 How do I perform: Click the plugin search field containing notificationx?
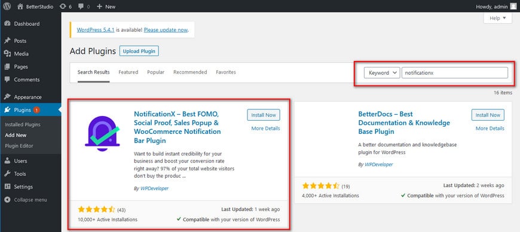pos(454,73)
